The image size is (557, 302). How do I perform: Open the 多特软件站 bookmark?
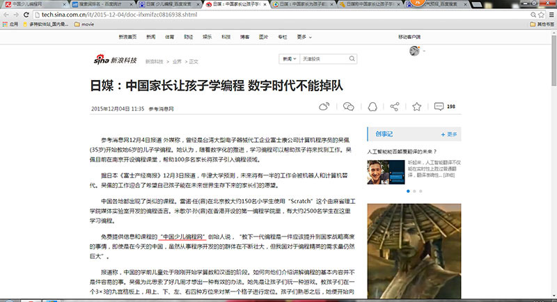pos(46,24)
